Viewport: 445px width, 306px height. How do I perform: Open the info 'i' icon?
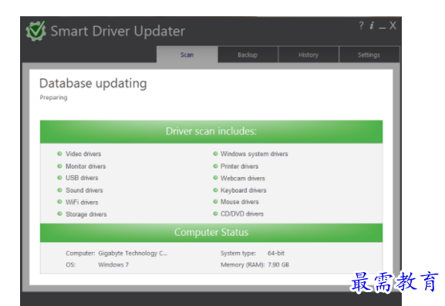[372, 25]
